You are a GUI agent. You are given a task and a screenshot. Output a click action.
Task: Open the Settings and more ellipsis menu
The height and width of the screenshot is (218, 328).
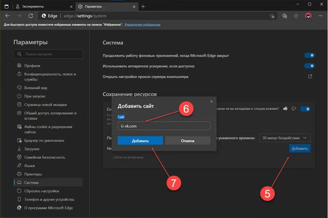pos(320,16)
